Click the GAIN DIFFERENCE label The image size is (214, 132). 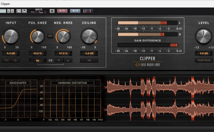(147, 41)
